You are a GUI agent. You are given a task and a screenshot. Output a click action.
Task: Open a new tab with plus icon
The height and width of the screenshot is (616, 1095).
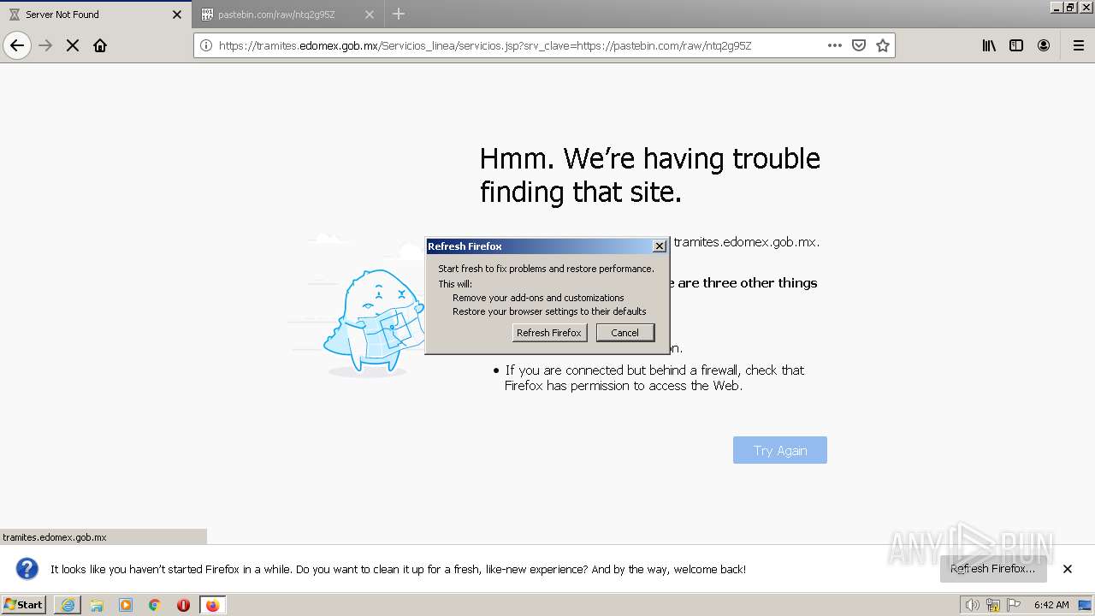(x=399, y=14)
